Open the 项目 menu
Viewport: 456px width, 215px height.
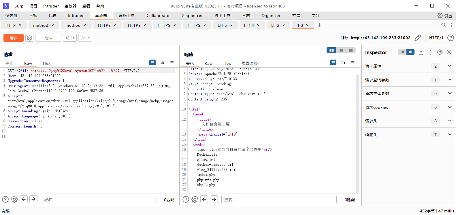pos(33,6)
